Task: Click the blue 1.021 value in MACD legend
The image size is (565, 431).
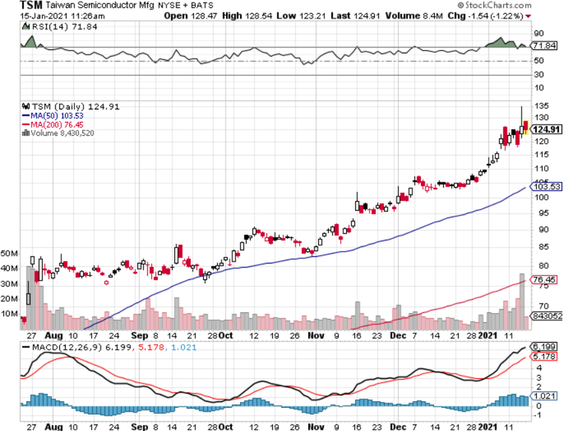Action: (183, 347)
